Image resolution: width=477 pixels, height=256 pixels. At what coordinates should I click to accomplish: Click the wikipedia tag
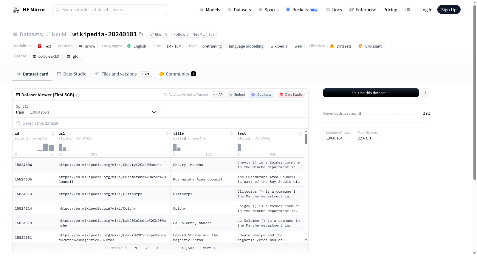279,46
